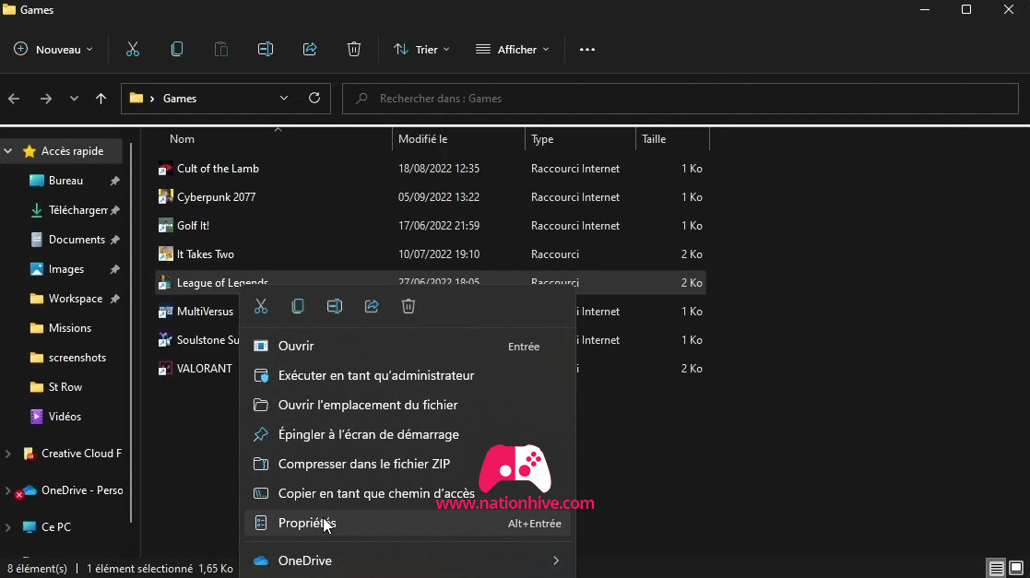Select Copier en tant que chemin d'accès
This screenshot has width=1030, height=578.
(408, 493)
